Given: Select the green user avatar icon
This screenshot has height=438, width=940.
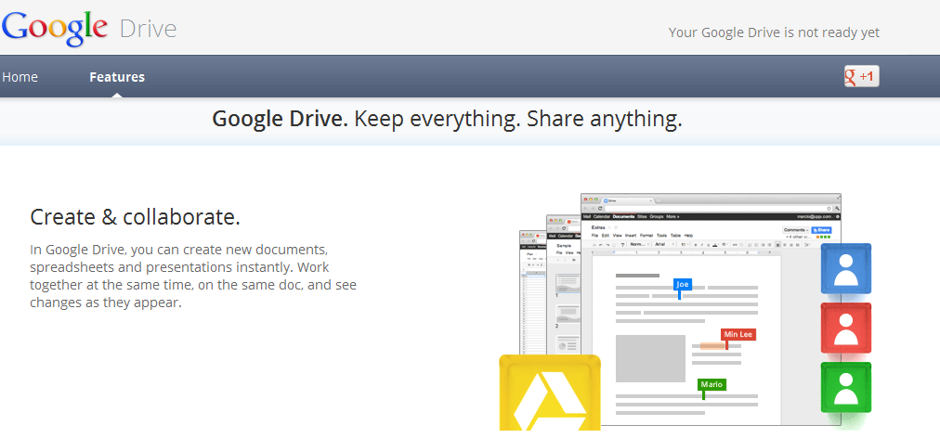Looking at the screenshot, I should pyautogui.click(x=845, y=387).
